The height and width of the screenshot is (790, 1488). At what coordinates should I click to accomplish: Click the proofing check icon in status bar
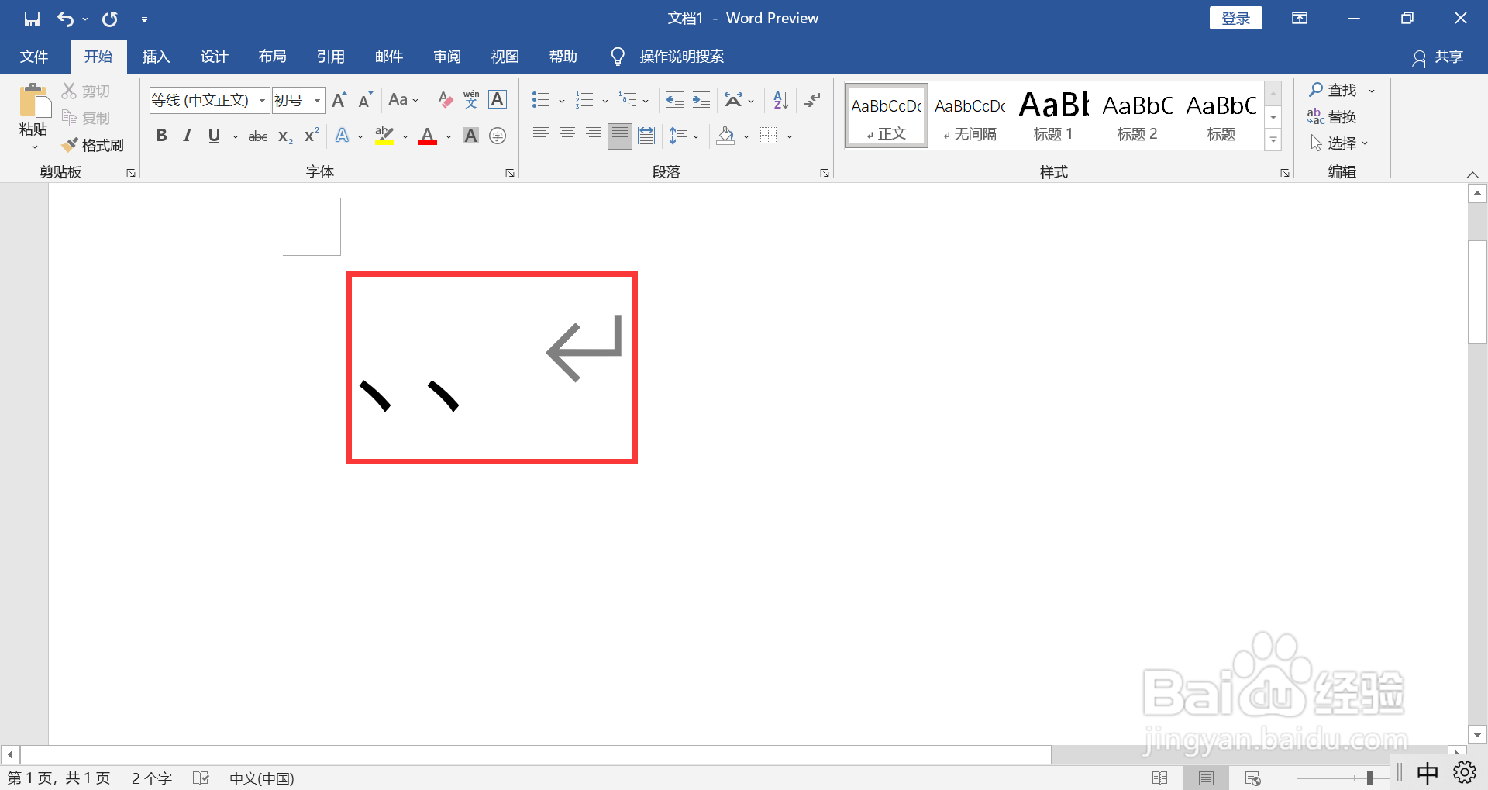[x=201, y=778]
